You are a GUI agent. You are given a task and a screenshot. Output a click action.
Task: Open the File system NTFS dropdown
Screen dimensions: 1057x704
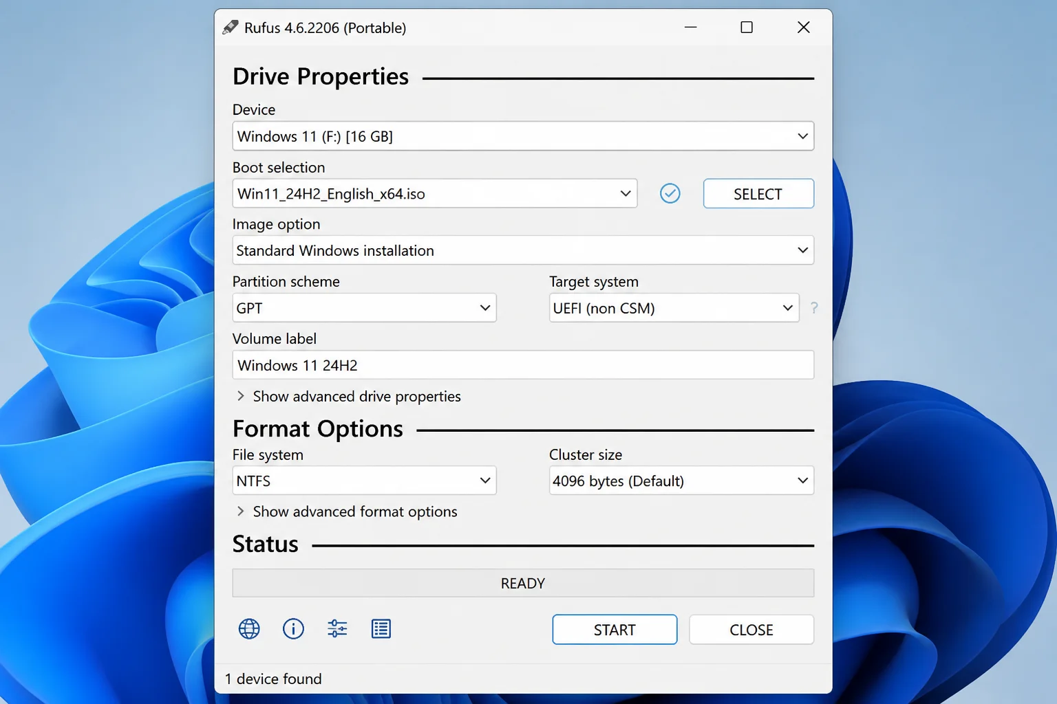pyautogui.click(x=364, y=481)
